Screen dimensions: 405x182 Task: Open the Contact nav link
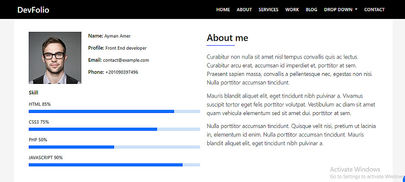click(x=374, y=10)
